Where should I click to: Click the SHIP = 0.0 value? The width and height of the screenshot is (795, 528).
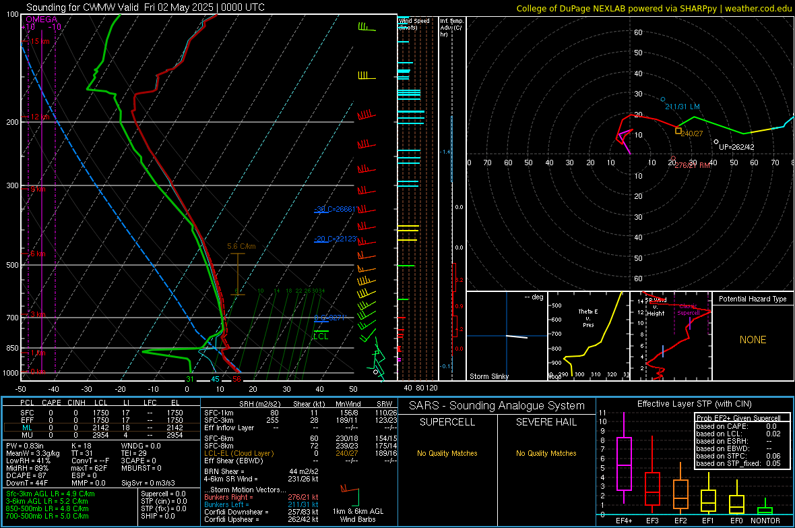[158, 516]
